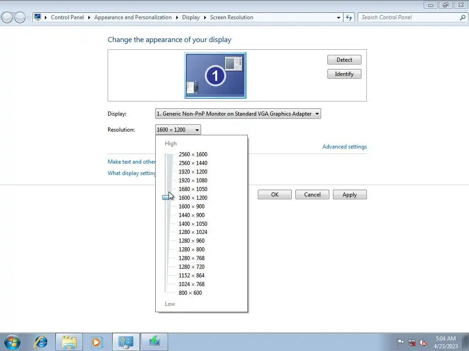Navigate to Control Panel breadcrumb
Image resolution: width=469 pixels, height=351 pixels.
[67, 17]
